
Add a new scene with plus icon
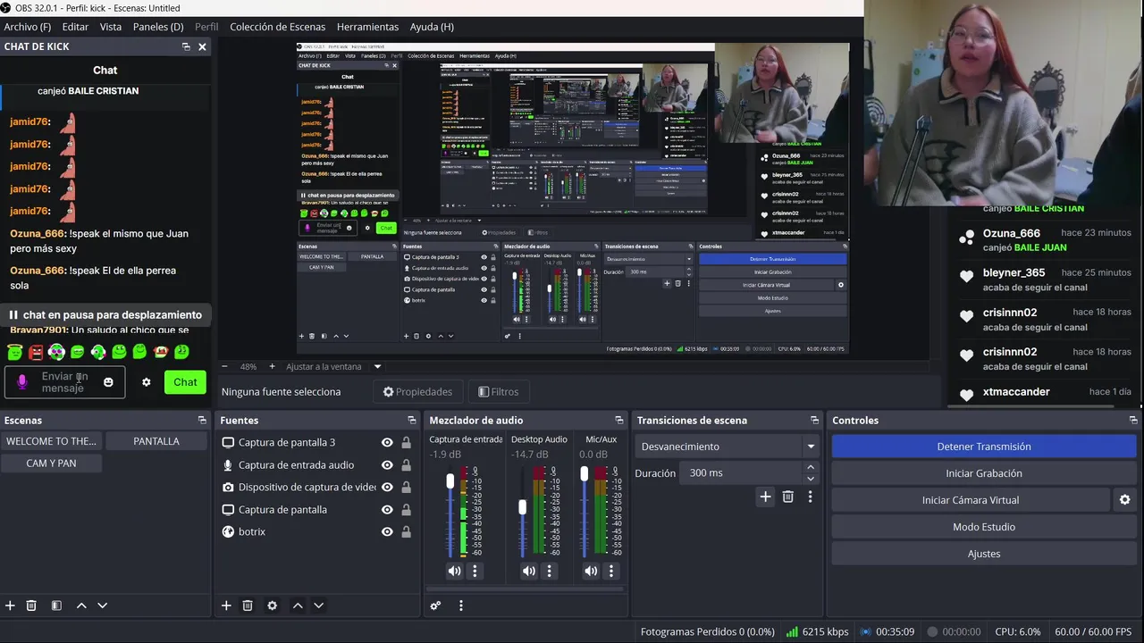click(10, 605)
